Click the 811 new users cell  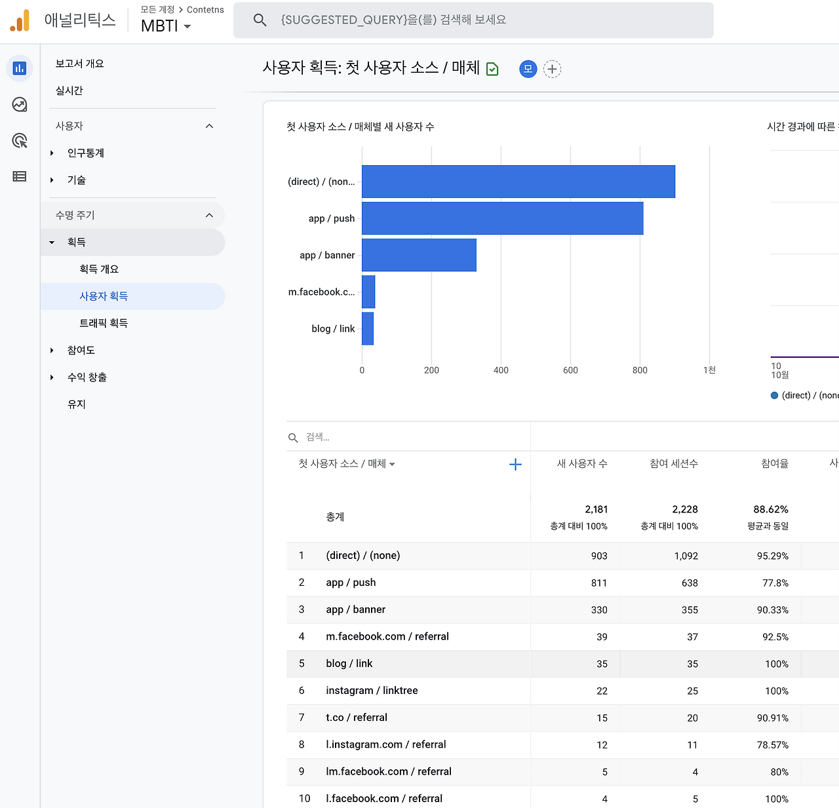(599, 583)
